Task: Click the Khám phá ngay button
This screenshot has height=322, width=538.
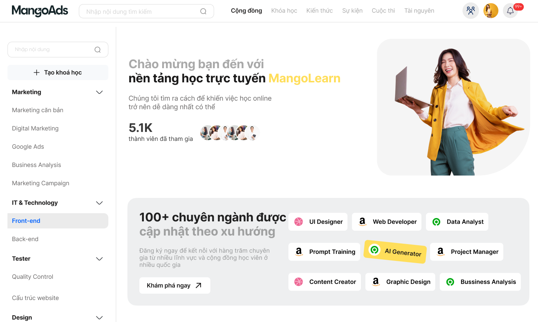Action: point(175,285)
